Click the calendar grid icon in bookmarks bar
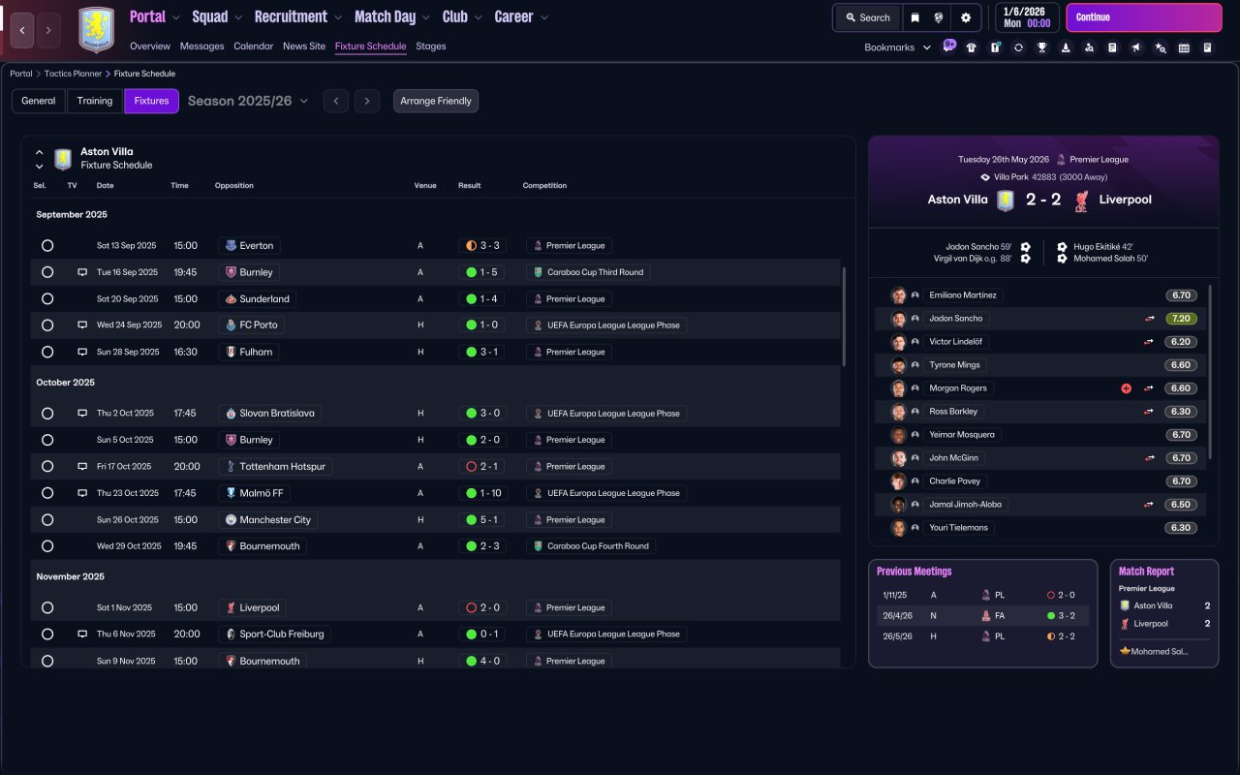Viewport: 1240px width, 775px height. click(1184, 47)
